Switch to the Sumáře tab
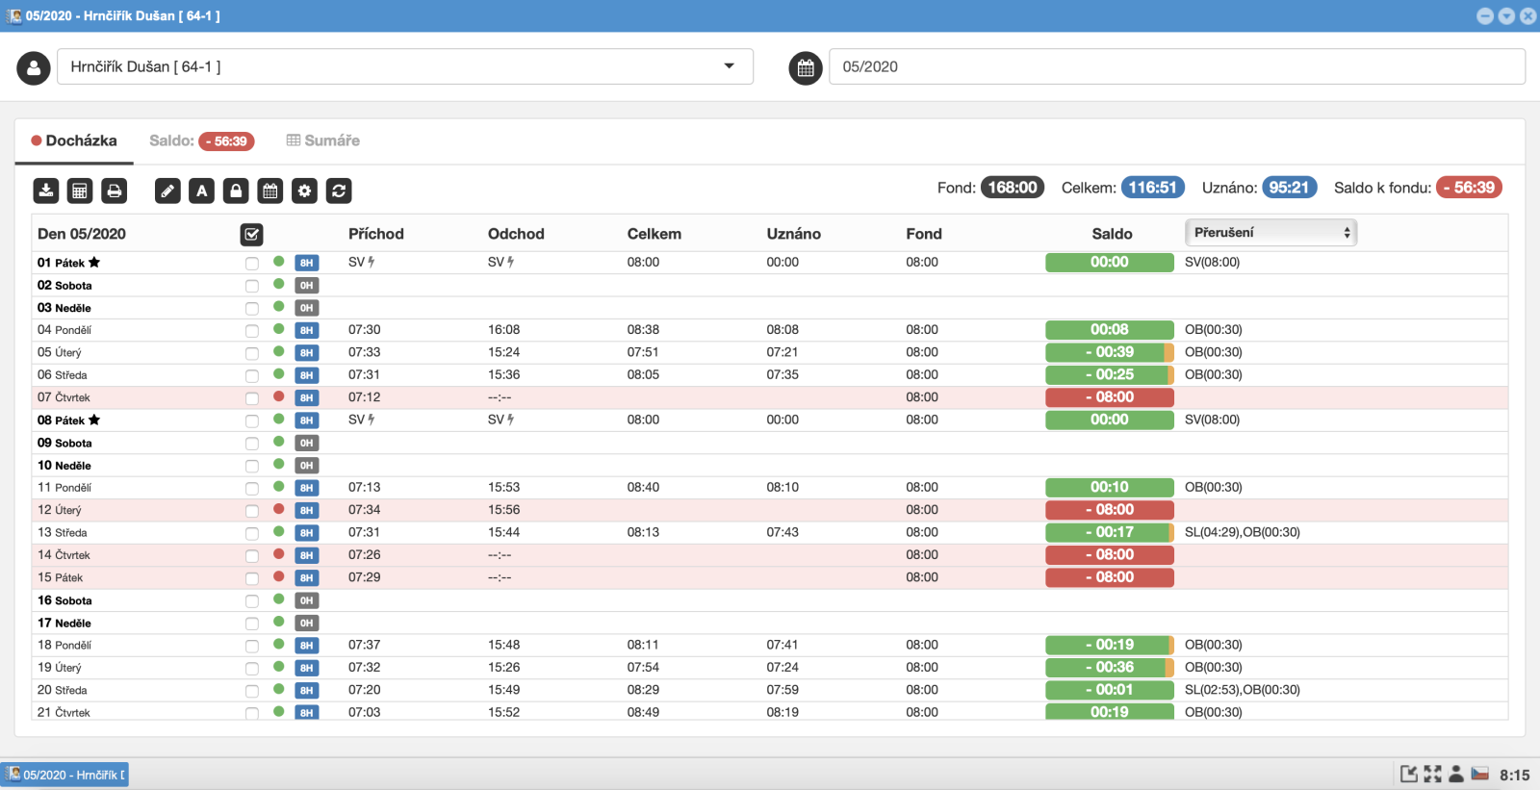 (323, 140)
